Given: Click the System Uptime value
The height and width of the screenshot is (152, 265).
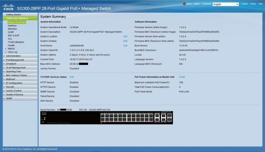Looking at the screenshot, I should [90, 55].
